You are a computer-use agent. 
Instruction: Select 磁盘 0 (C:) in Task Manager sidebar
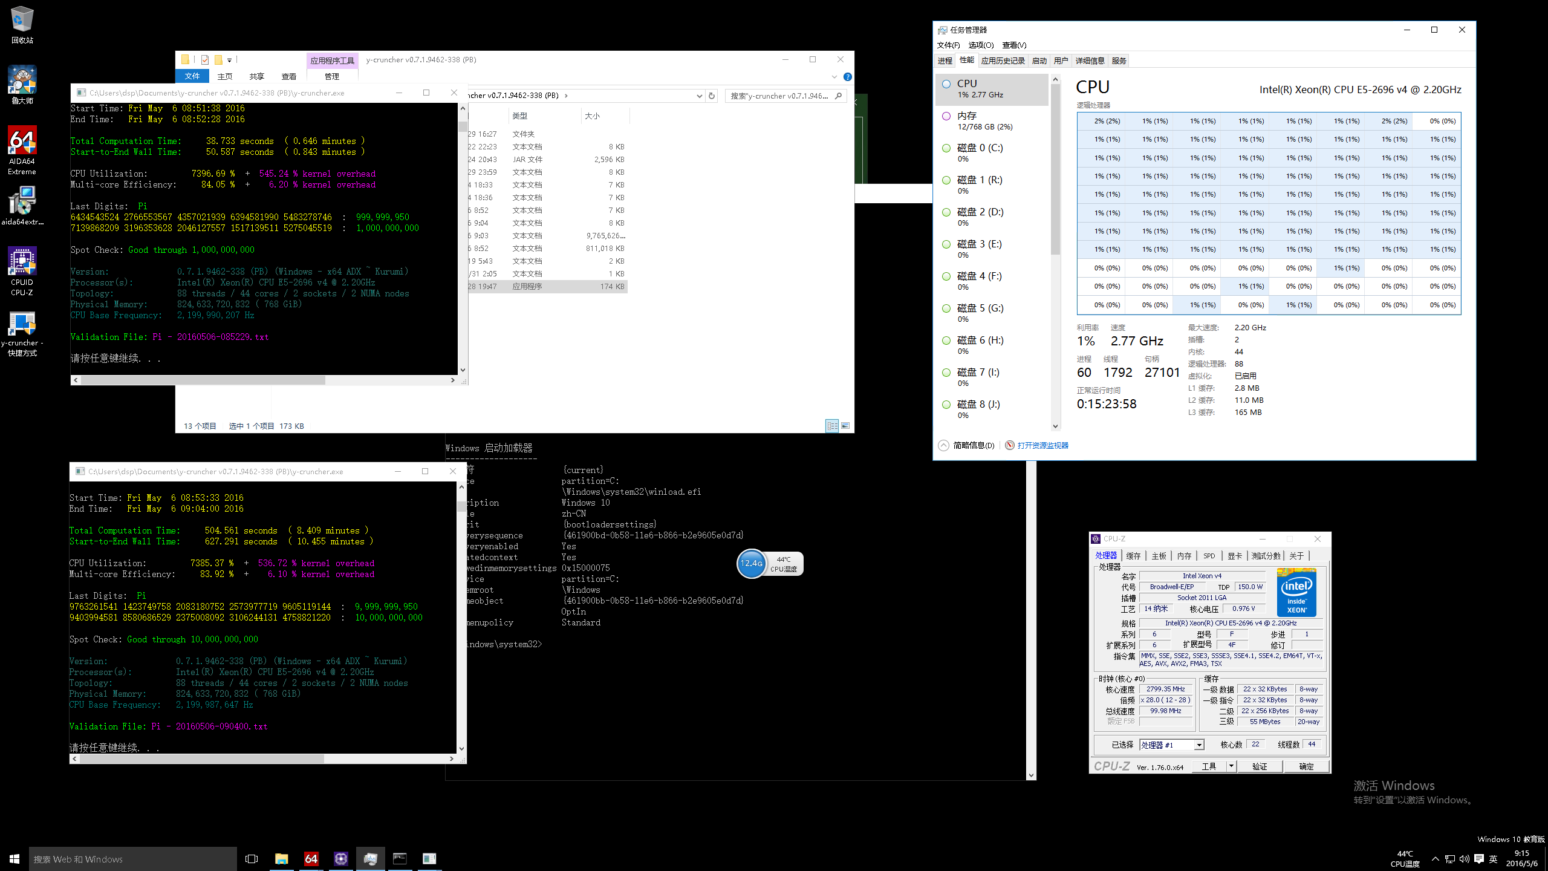point(992,153)
